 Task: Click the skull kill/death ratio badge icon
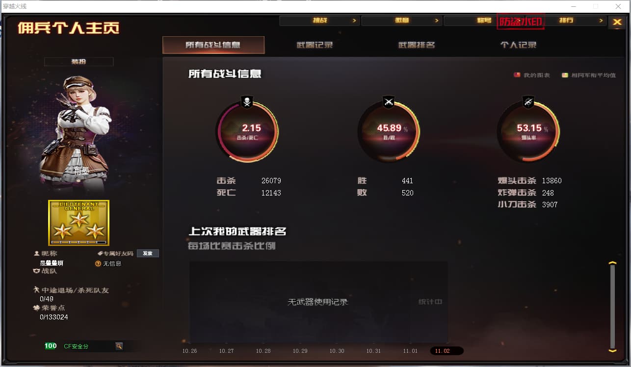[247, 102]
